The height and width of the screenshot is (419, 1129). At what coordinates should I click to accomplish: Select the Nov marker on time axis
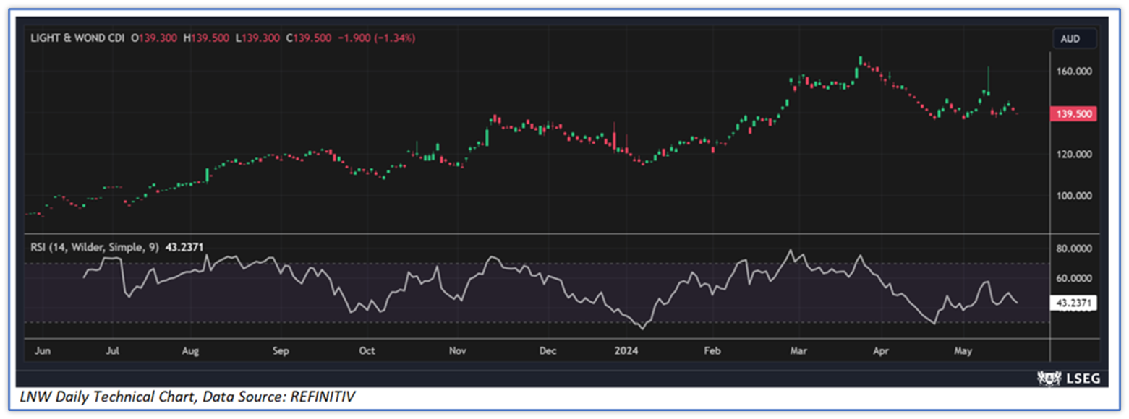pyautogui.click(x=457, y=351)
